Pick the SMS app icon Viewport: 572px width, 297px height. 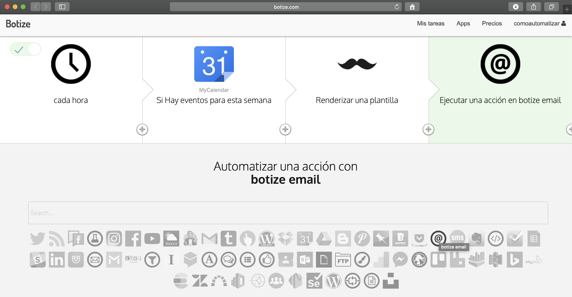458,238
